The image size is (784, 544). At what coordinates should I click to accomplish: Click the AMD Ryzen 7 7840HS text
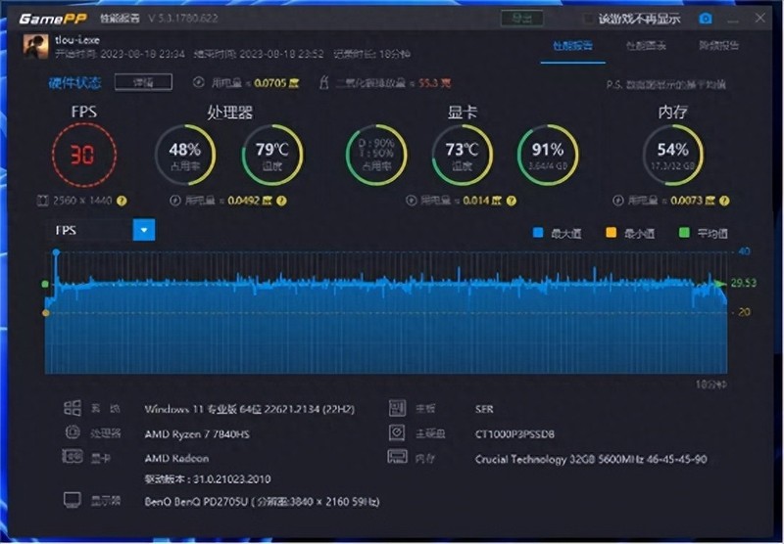coord(197,434)
